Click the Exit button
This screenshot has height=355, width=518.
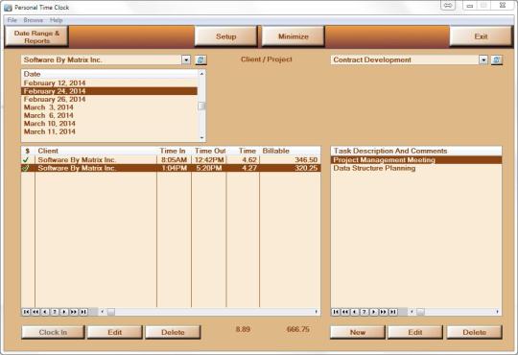tap(481, 36)
